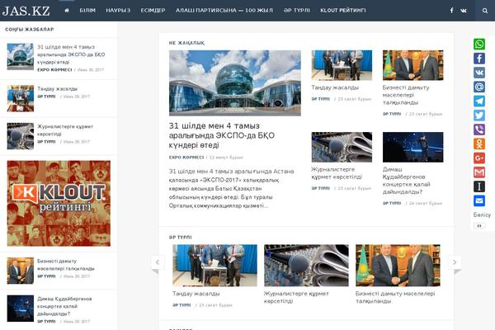Open the НАУРЫЗ menu item

(118, 11)
